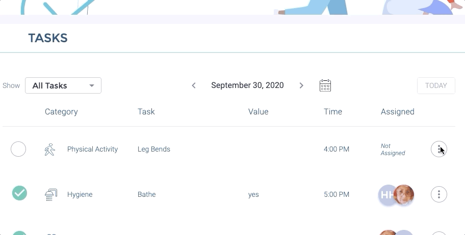Uncheck the completed Bathe task checkmark
Viewport: 465px width, 235px height.
(x=19, y=193)
